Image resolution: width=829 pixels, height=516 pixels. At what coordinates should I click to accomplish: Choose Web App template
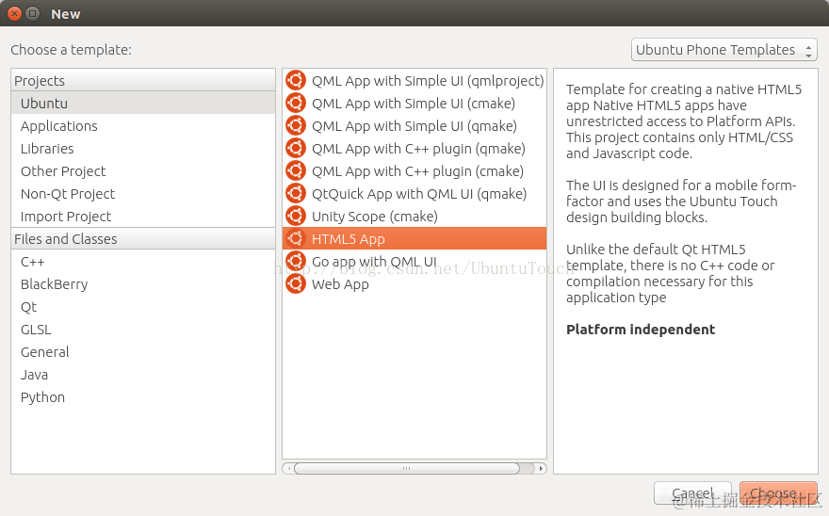414,284
